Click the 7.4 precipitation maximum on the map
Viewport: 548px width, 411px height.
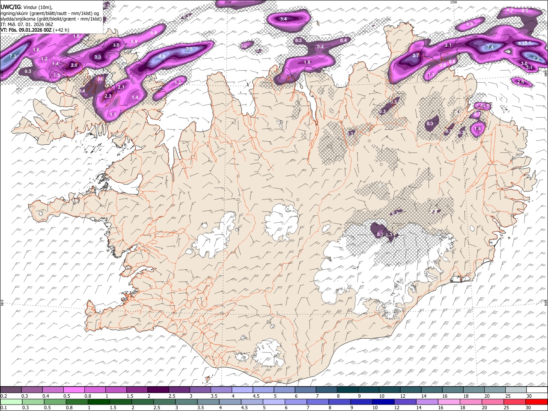(491, 47)
